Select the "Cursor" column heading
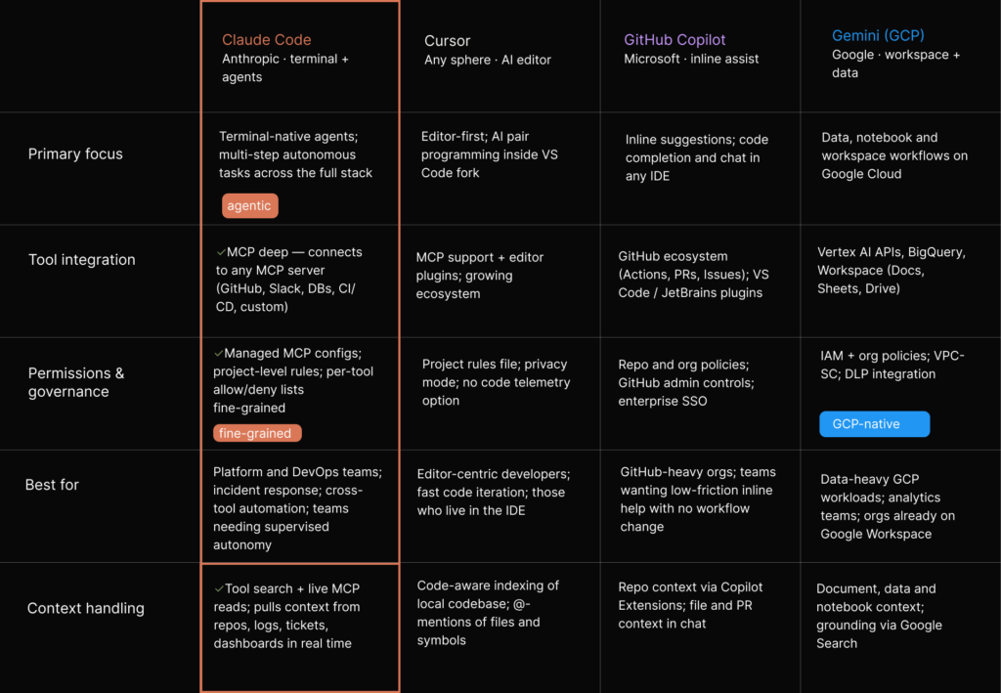Viewport: 1001px width, 693px height. pyautogui.click(x=447, y=41)
